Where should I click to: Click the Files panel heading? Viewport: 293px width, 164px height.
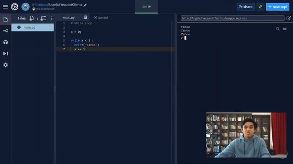[x=22, y=18]
